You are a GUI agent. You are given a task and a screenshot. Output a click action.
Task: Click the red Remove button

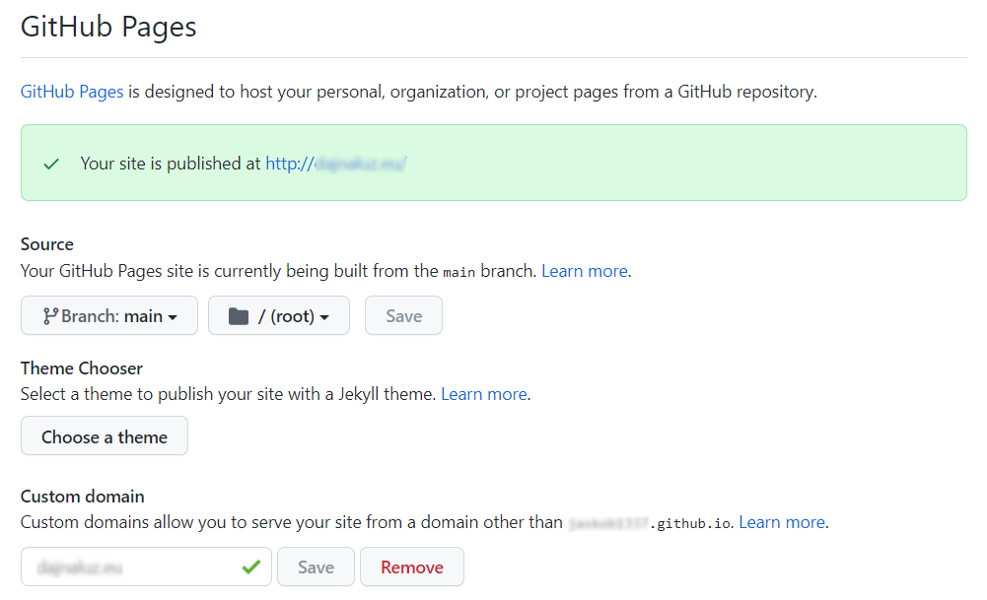point(411,567)
